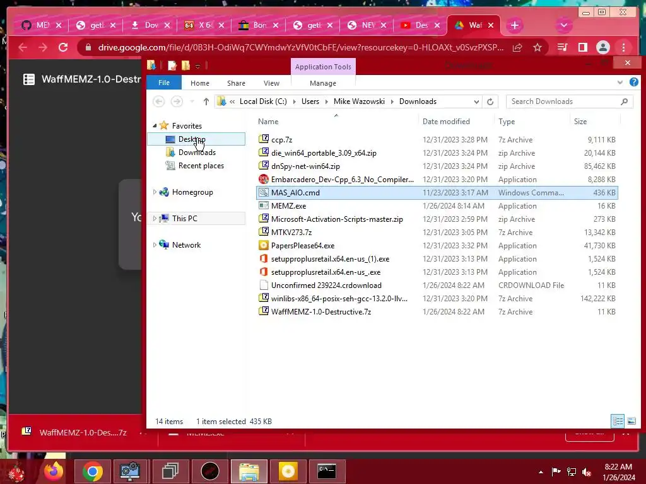
Task: Go up one folder level in Explorer
Action: pos(206,101)
